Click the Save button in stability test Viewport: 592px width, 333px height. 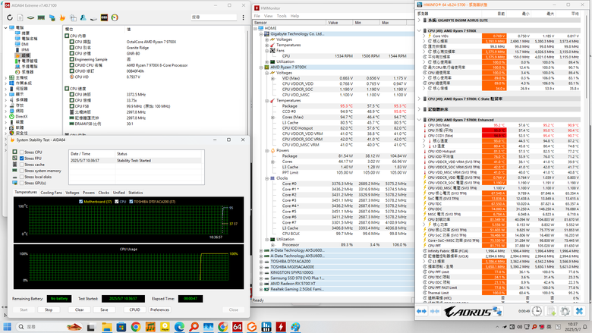(x=104, y=309)
